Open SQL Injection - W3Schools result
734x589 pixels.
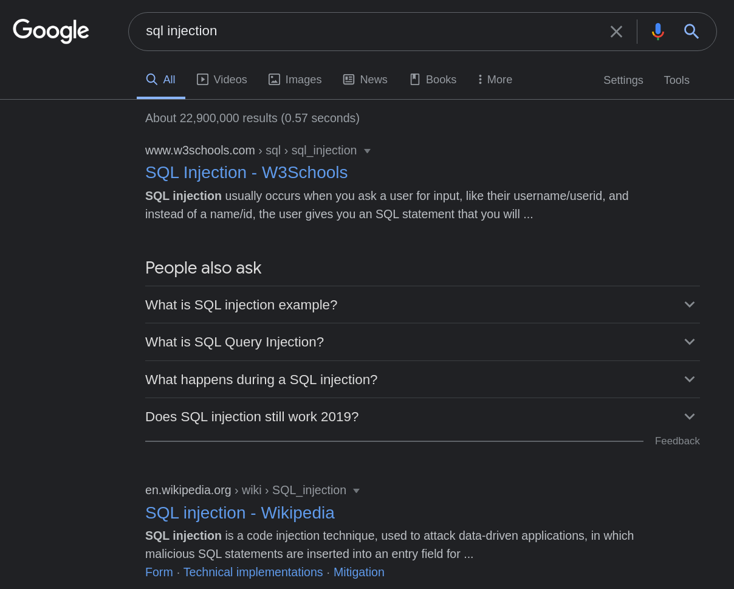[246, 173]
